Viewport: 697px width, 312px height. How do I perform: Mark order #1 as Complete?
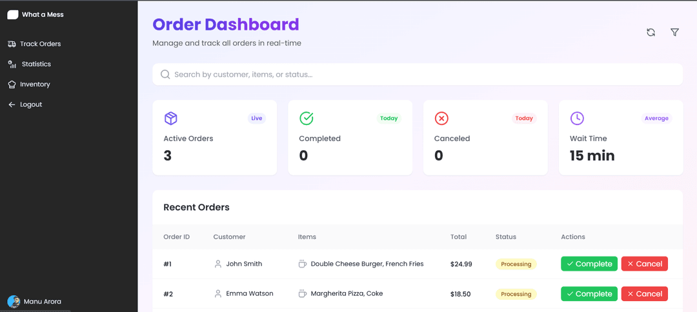tap(589, 264)
